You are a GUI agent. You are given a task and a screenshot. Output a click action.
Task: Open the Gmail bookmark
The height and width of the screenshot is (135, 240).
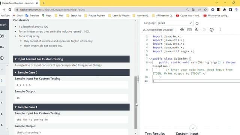point(18,15)
